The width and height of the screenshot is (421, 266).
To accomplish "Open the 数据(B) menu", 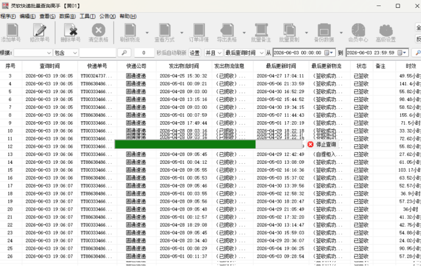I will (x=68, y=16).
